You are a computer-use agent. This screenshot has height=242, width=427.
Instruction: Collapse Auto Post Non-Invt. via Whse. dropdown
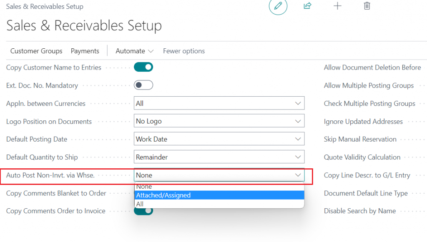click(219, 175)
